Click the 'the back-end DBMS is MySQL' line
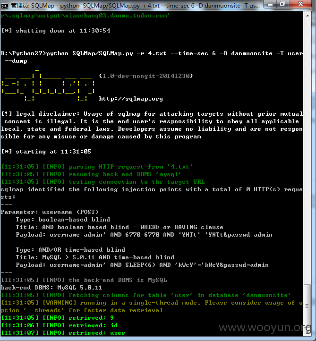 tap(84, 280)
